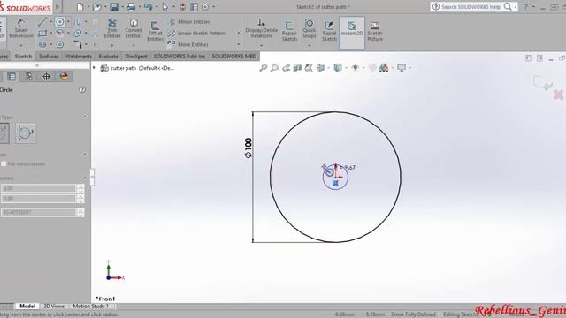Click the Save icon
This screenshot has height=318, width=566.
[114, 7]
